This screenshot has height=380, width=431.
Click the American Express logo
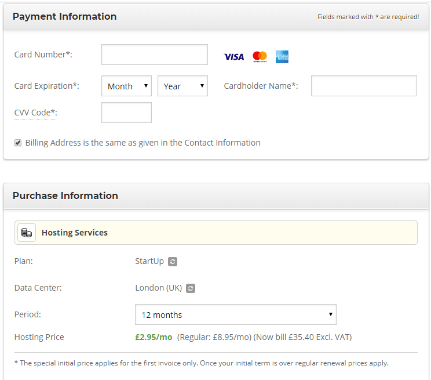click(282, 57)
